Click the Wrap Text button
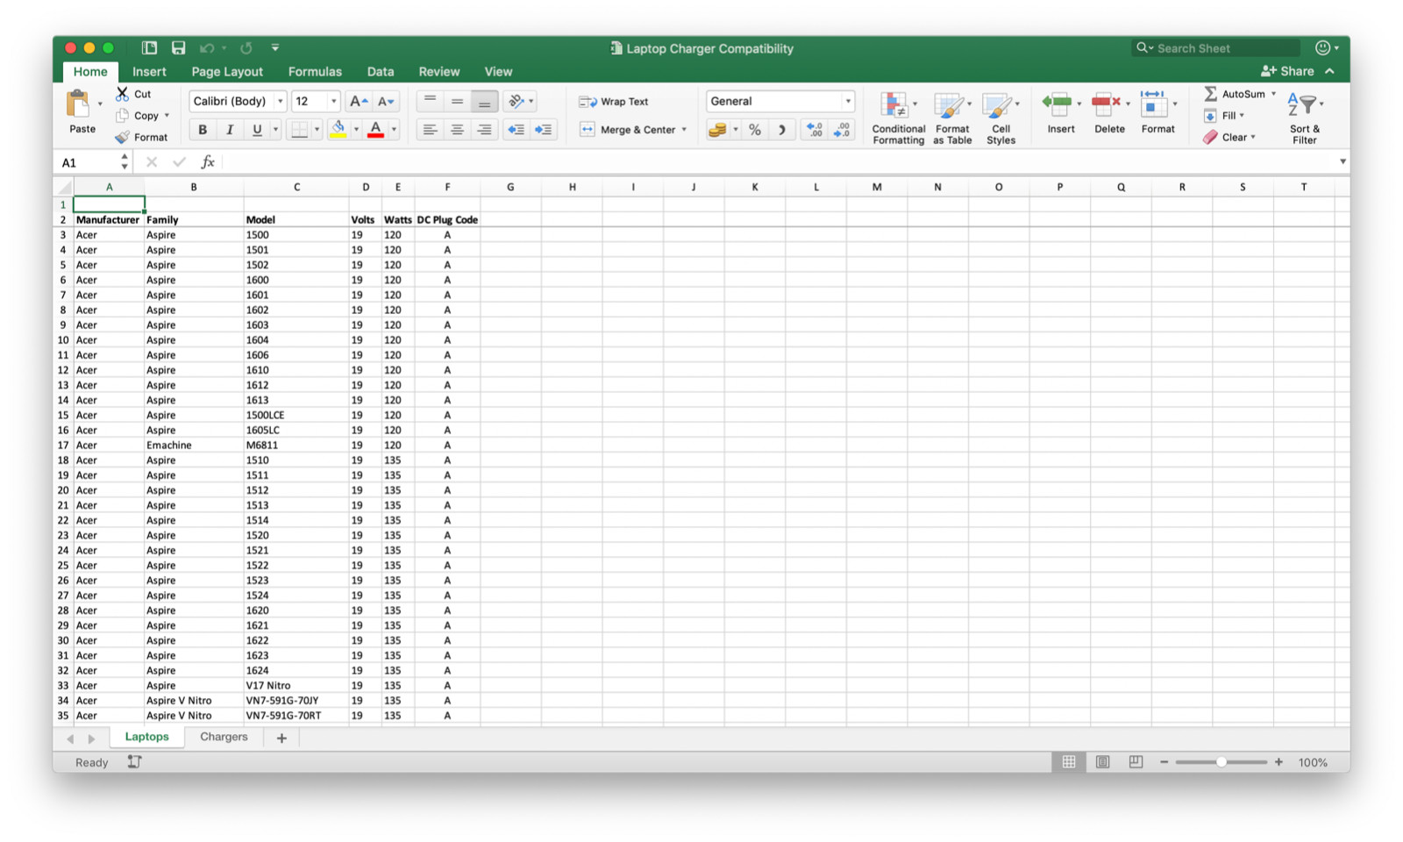This screenshot has width=1403, height=842. 614,102
